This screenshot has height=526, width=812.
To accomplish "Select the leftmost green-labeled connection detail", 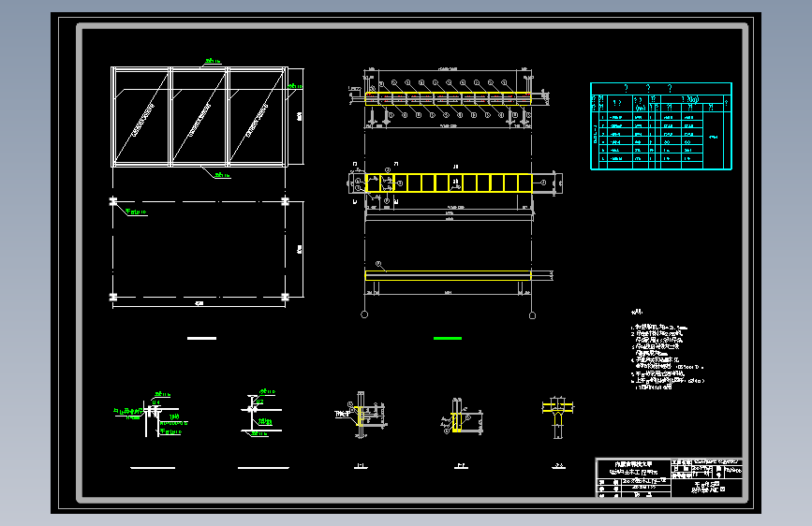I will click(151, 415).
